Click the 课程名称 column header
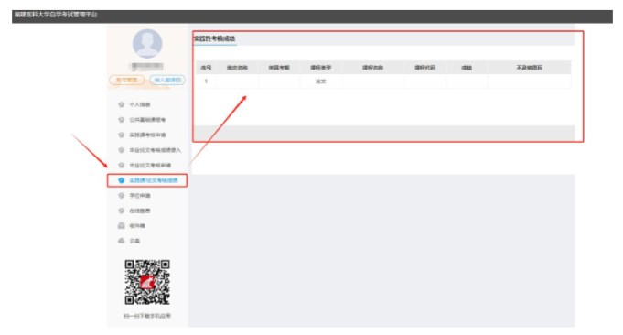Screen dimensions: 623x335 click(x=372, y=68)
